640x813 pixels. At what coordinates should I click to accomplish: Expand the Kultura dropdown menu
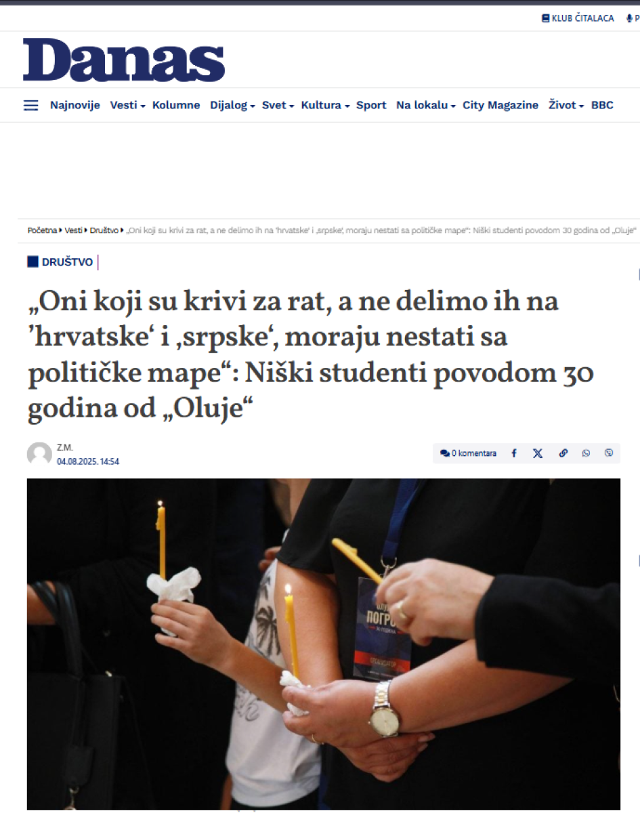325,105
